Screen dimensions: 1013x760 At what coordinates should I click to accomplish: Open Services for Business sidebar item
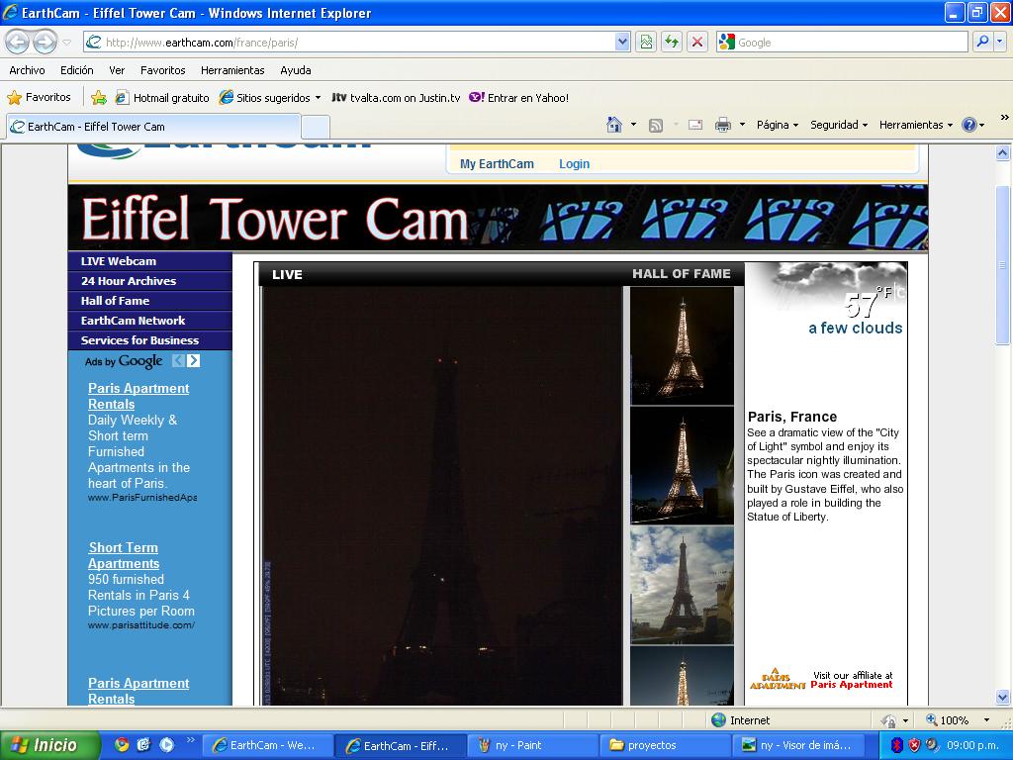150,340
